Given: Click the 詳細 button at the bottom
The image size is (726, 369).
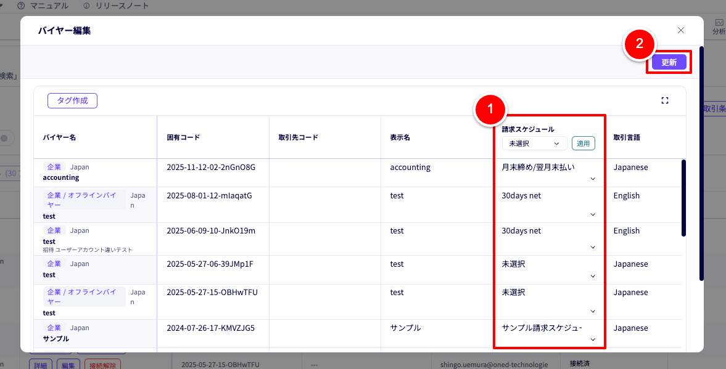Looking at the screenshot, I should tap(41, 364).
